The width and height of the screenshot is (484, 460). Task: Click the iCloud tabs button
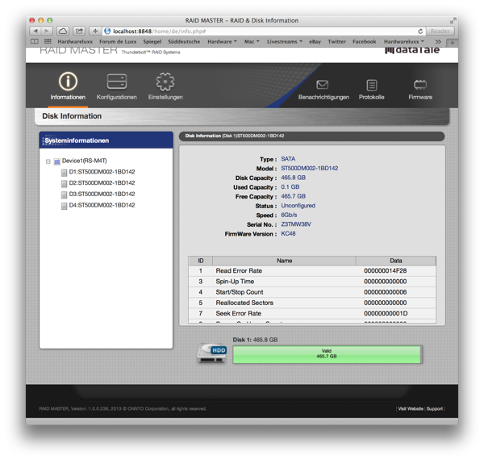(63, 31)
